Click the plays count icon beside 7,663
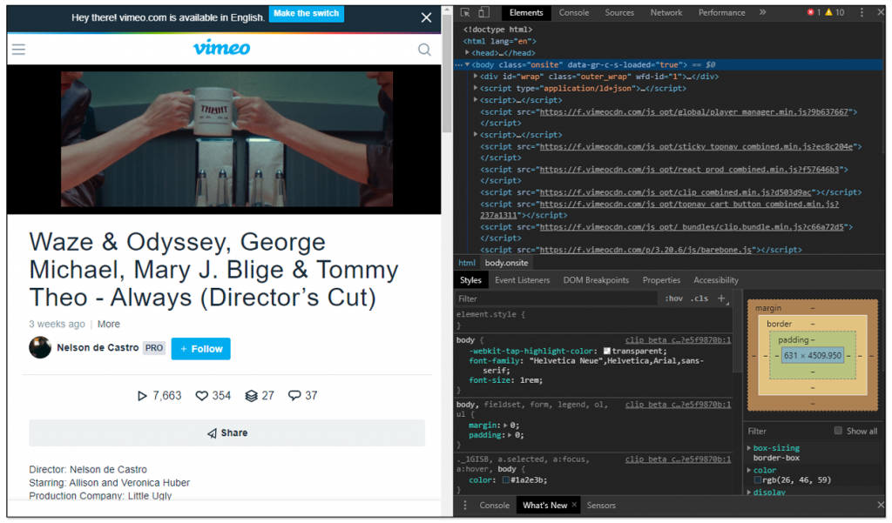The height and width of the screenshot is (523, 892). (x=142, y=396)
